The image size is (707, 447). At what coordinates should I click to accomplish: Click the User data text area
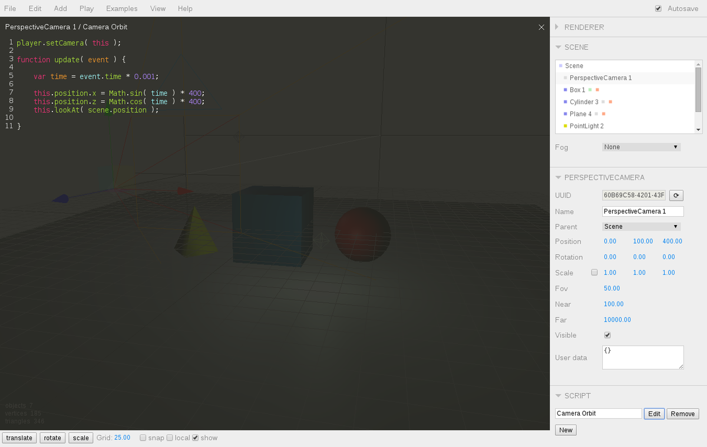643,357
